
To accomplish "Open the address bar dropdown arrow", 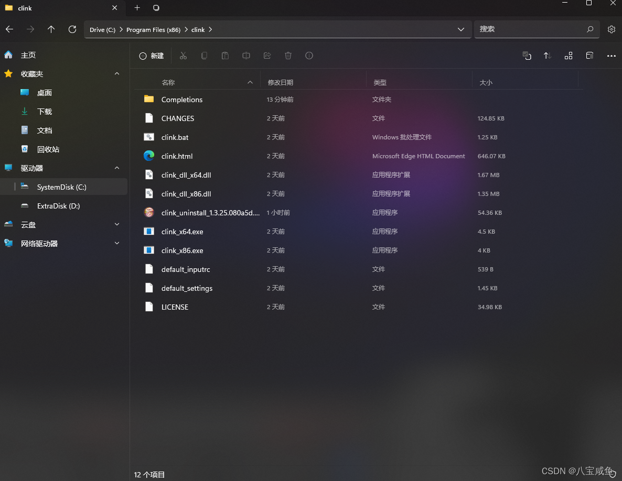I will [460, 29].
